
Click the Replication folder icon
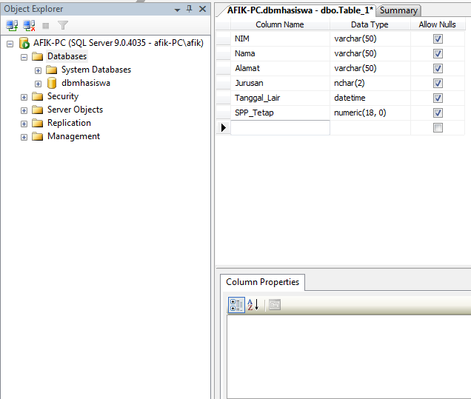38,123
